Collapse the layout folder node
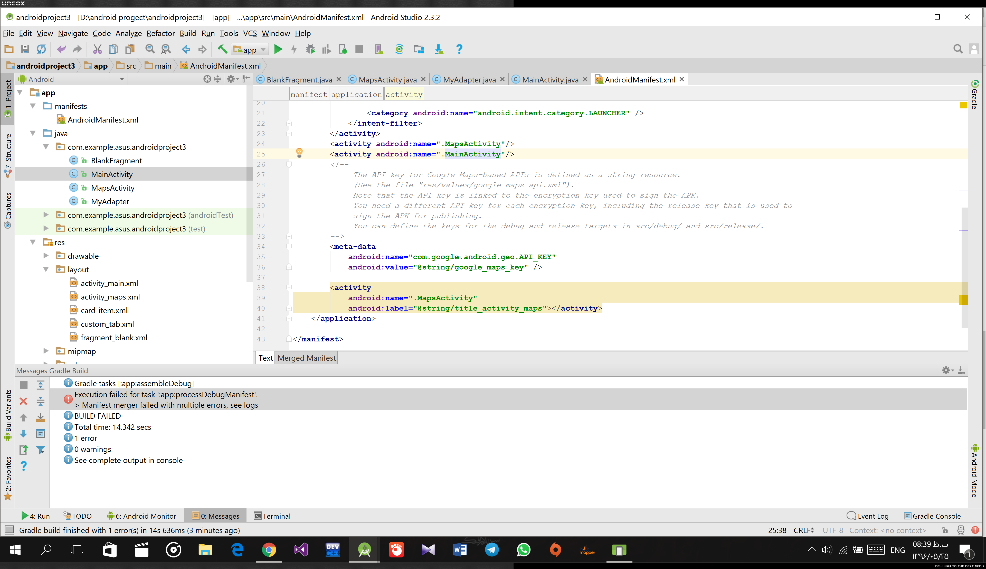The width and height of the screenshot is (986, 569). click(x=46, y=270)
